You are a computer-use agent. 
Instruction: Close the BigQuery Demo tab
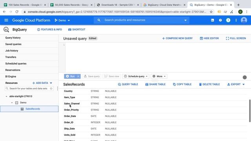tap(231, 5)
